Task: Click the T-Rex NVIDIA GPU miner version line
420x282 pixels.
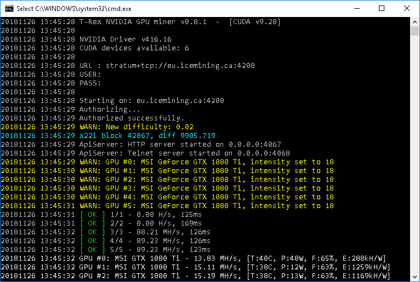Action: (x=140, y=22)
